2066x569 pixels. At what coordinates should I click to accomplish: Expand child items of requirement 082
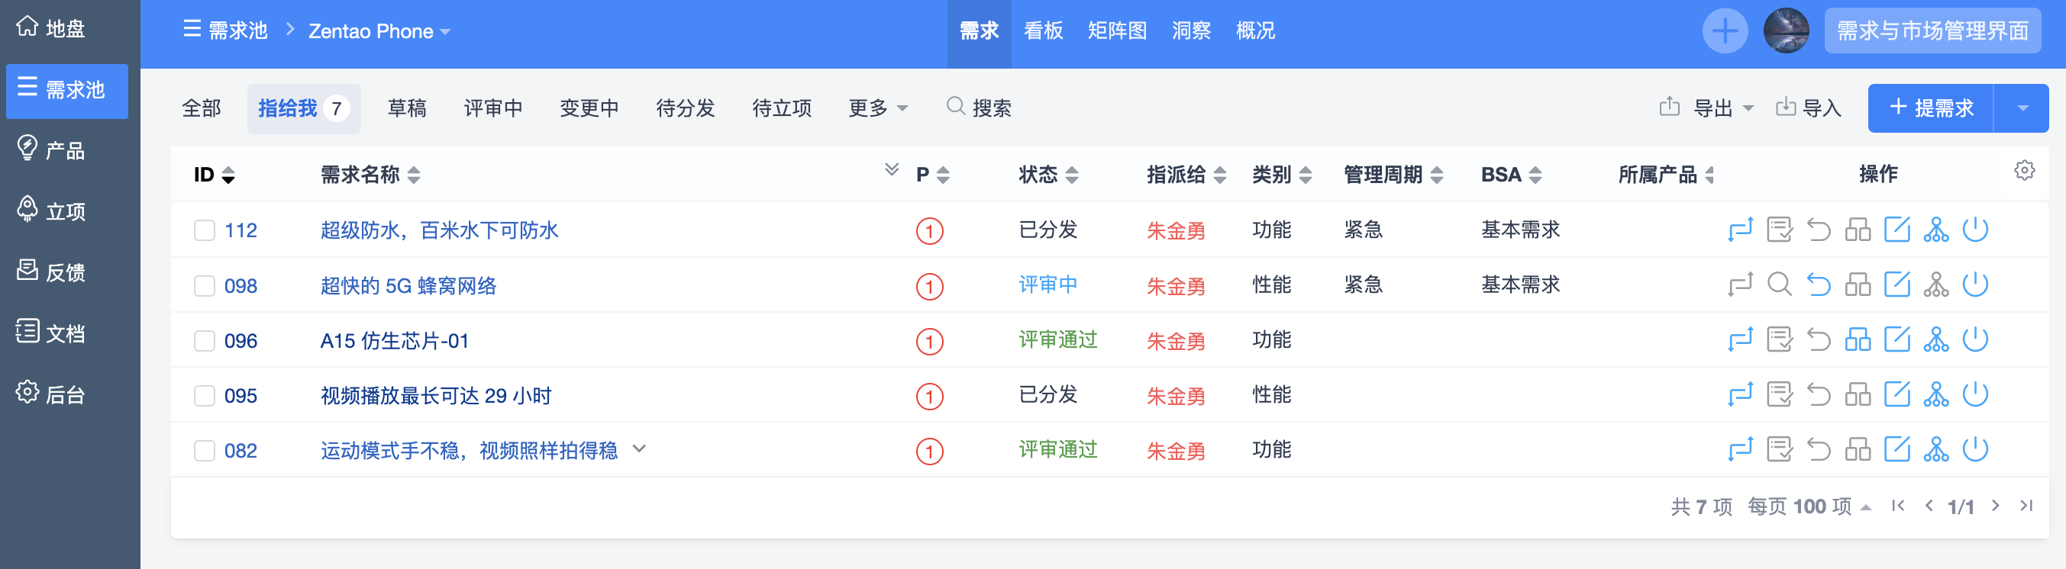pyautogui.click(x=639, y=448)
